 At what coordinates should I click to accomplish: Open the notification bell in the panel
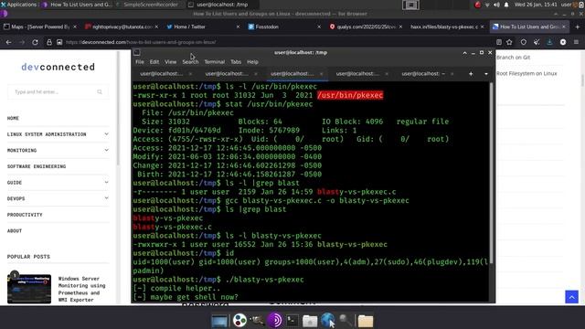(x=506, y=5)
